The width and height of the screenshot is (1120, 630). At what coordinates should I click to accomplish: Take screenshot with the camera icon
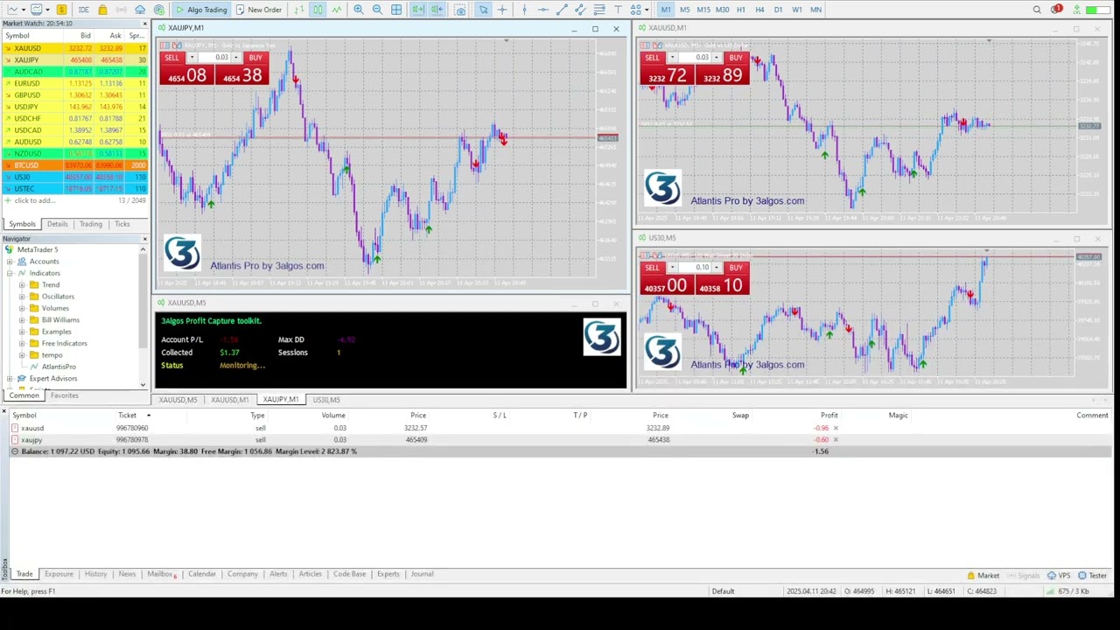click(460, 10)
